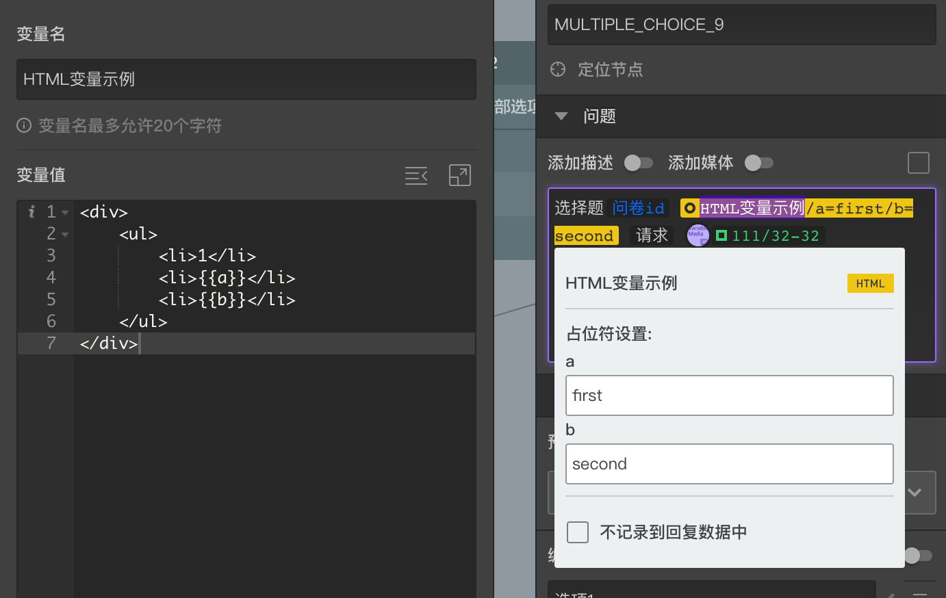Collapse the 问题 section triangle
The width and height of the screenshot is (946, 598).
(x=561, y=116)
